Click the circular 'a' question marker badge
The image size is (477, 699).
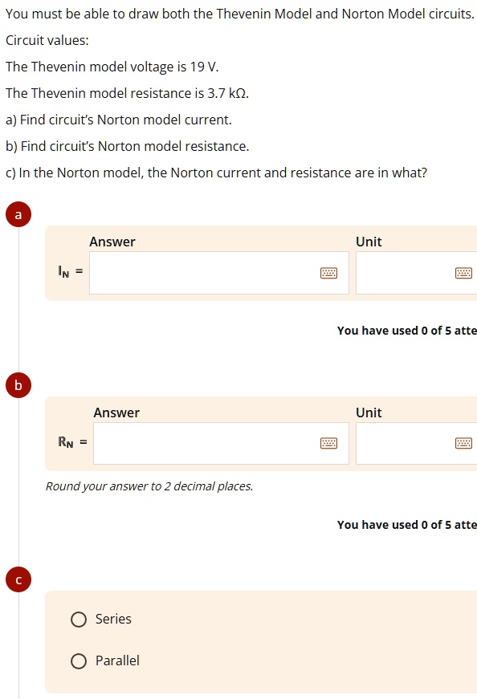tap(18, 214)
